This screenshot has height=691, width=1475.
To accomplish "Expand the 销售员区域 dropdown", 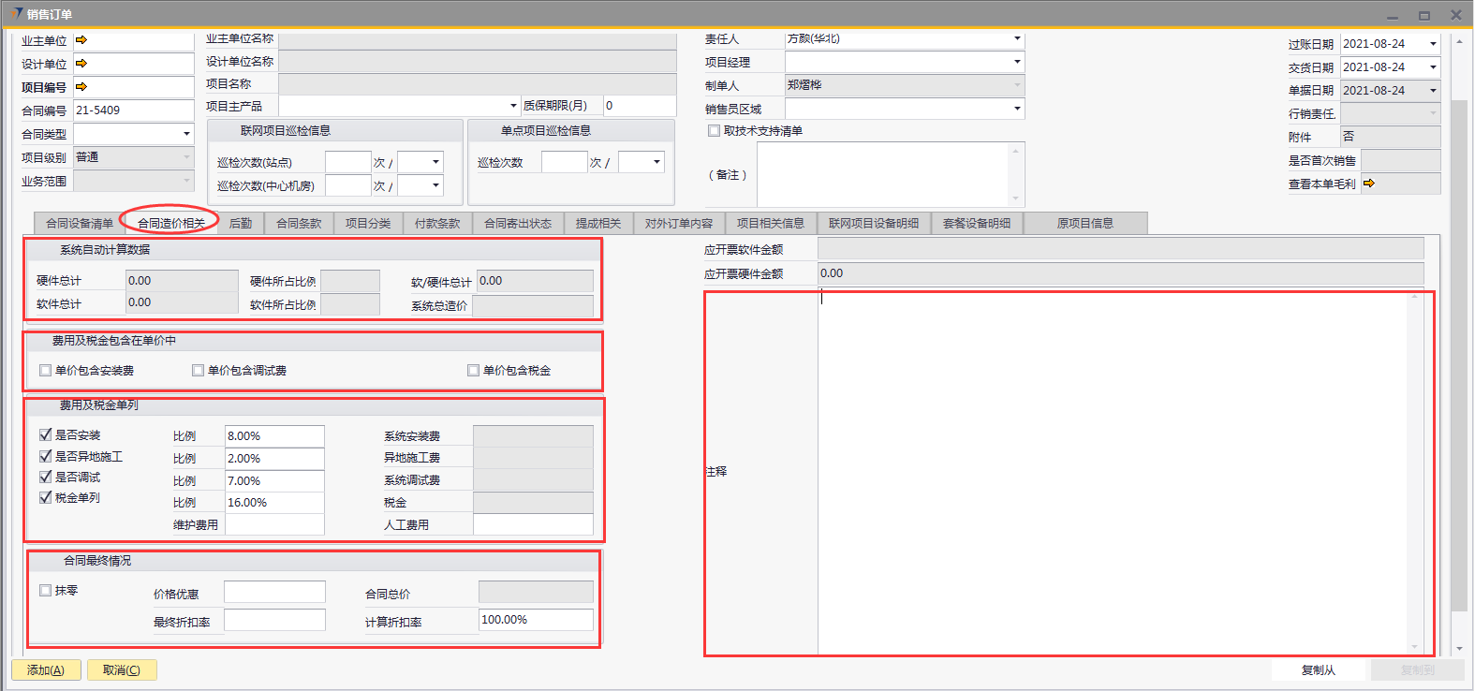I will pos(1017,109).
